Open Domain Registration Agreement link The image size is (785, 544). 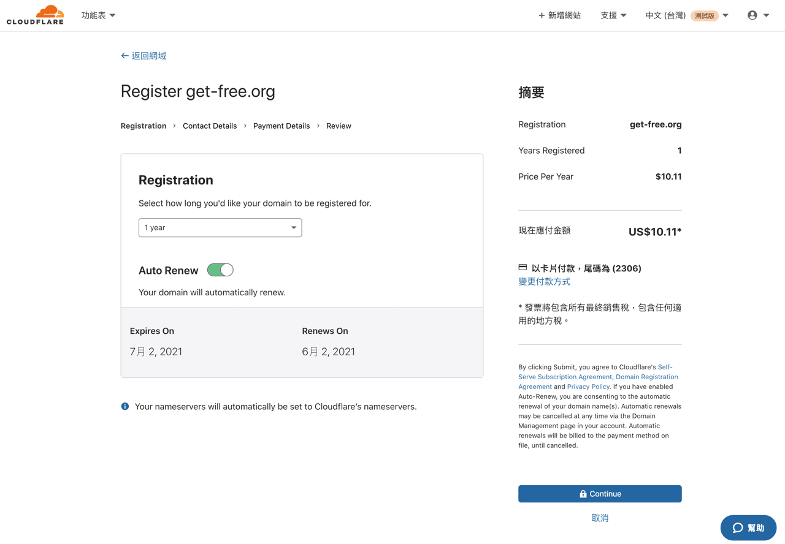[598, 382]
